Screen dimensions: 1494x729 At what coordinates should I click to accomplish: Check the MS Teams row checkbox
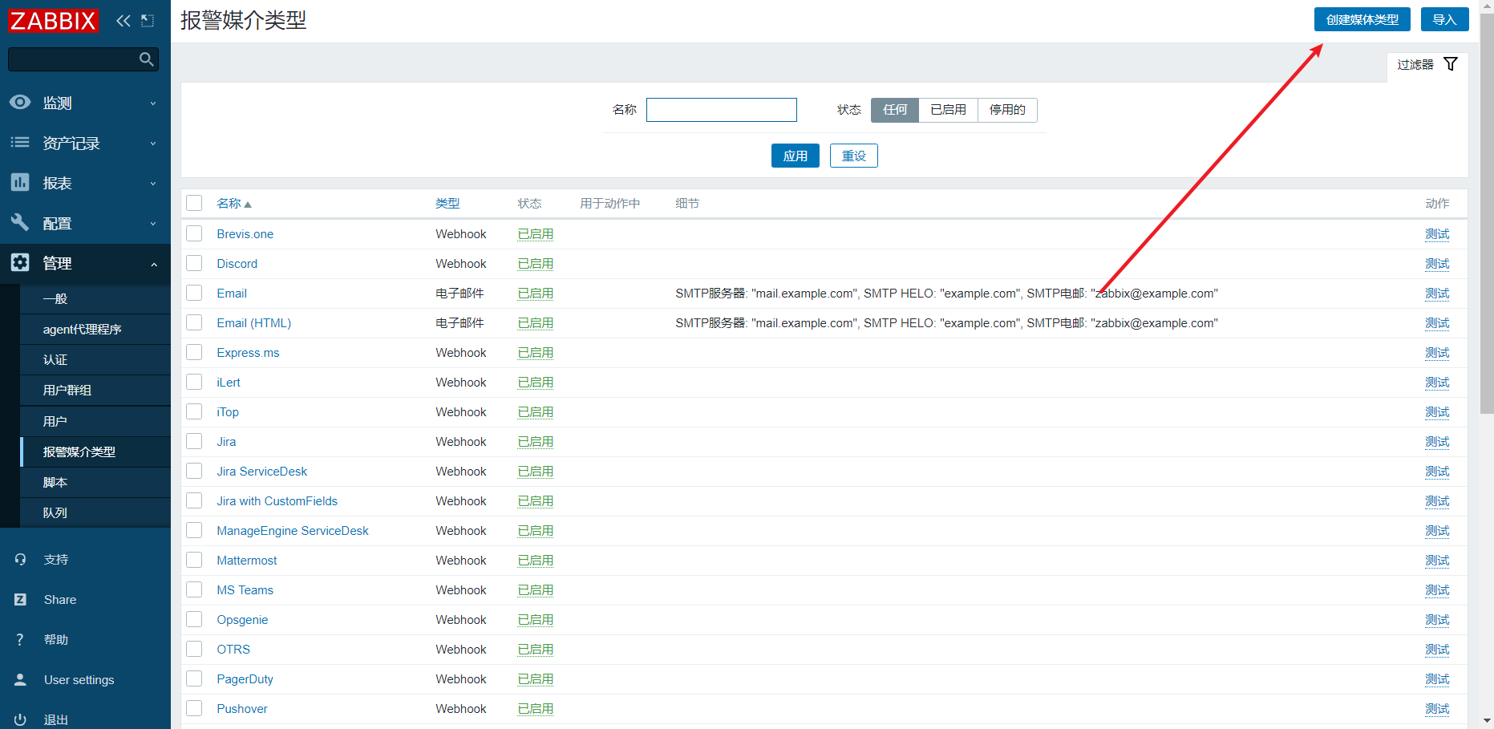click(194, 589)
